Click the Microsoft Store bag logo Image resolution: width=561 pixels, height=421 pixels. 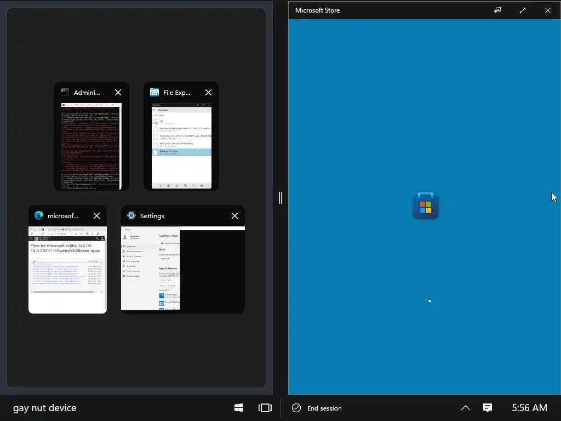pyautogui.click(x=425, y=206)
